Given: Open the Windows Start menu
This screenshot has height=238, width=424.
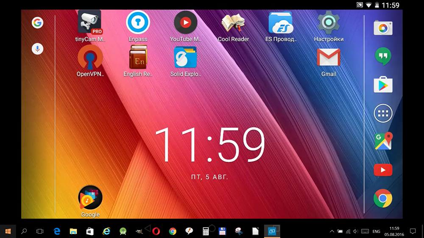Looking at the screenshot, I should tap(8, 231).
